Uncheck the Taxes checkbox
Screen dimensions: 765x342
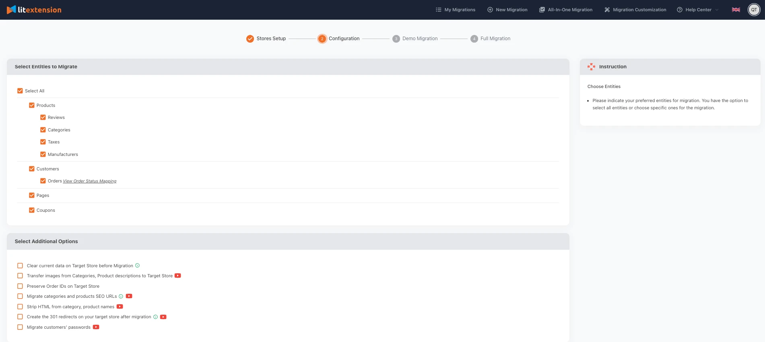[x=43, y=142]
